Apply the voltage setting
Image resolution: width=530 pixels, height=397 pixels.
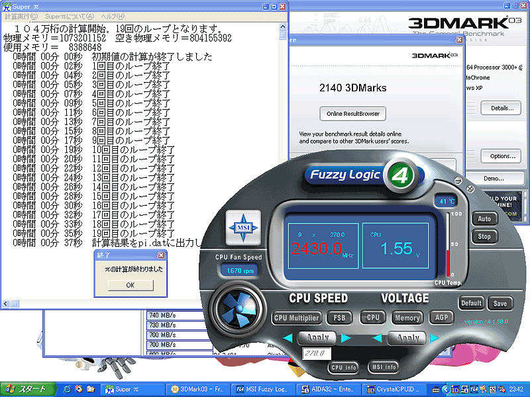(408, 337)
